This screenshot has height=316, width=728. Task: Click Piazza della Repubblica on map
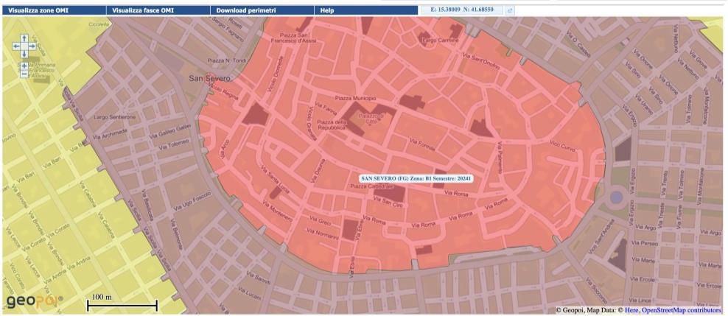tap(330, 124)
